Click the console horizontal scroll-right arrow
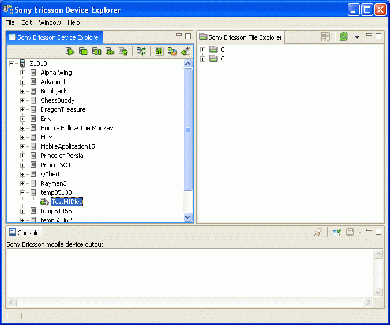The width and height of the screenshot is (390, 325). point(368,303)
